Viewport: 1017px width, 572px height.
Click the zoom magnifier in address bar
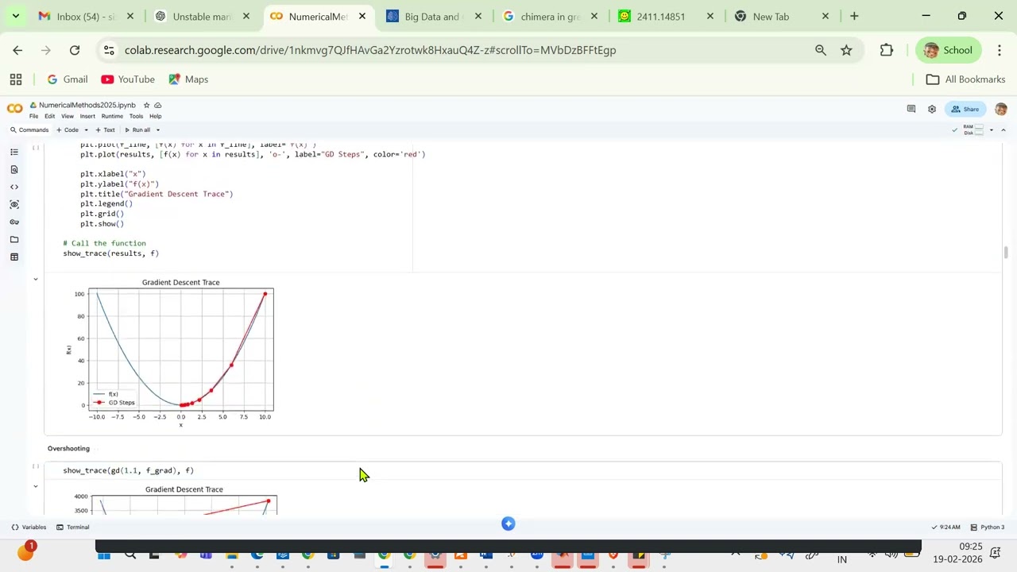tap(821, 50)
